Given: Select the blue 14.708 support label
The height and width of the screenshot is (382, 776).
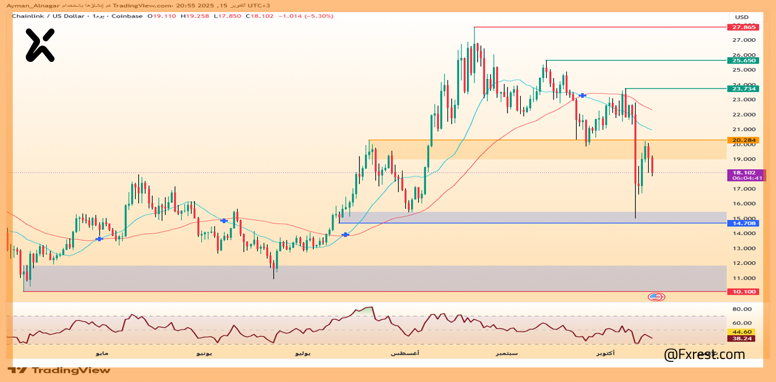Looking at the screenshot, I should tap(743, 223).
